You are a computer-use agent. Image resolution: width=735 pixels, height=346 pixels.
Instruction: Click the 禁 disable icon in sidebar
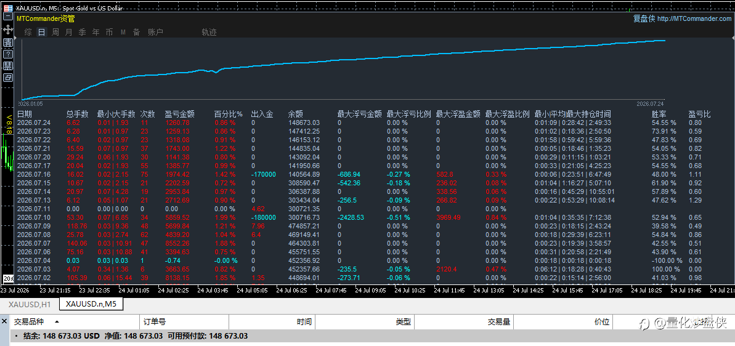point(8,65)
